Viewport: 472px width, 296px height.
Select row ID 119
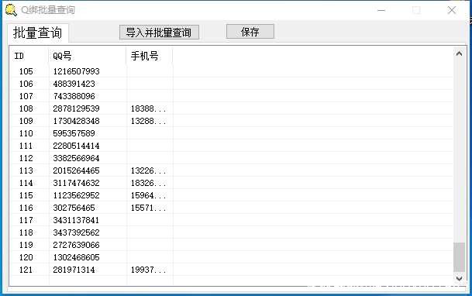tap(26, 245)
